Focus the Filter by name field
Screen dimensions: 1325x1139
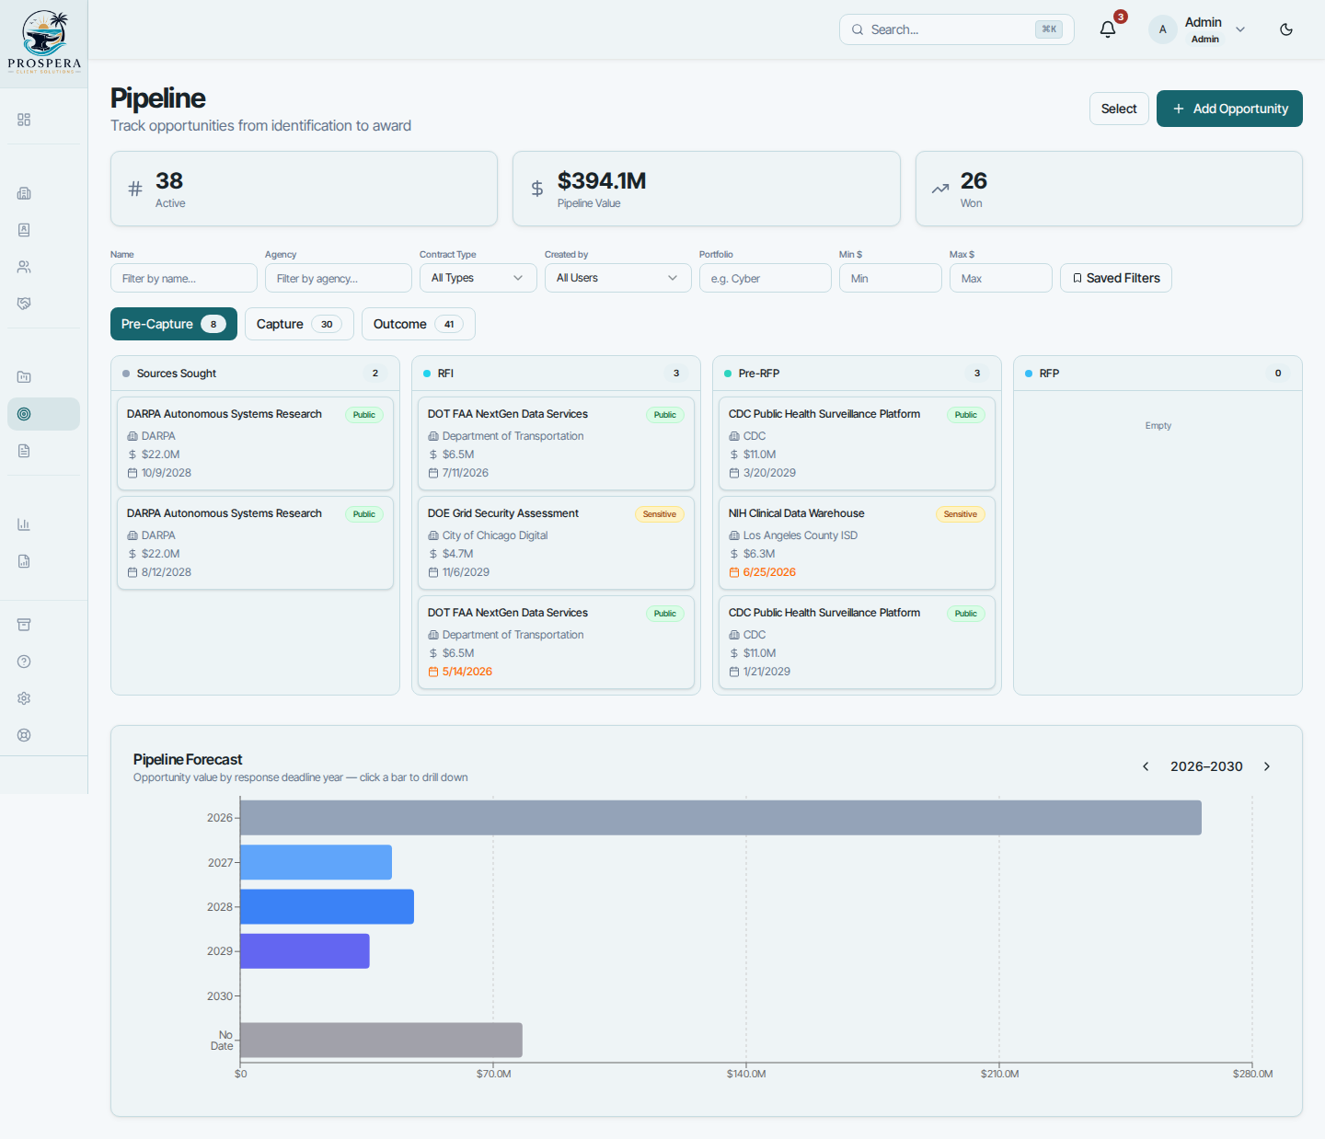coord(184,278)
